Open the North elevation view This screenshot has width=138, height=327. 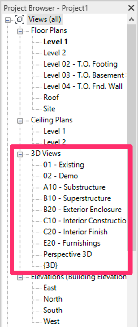point(53,299)
